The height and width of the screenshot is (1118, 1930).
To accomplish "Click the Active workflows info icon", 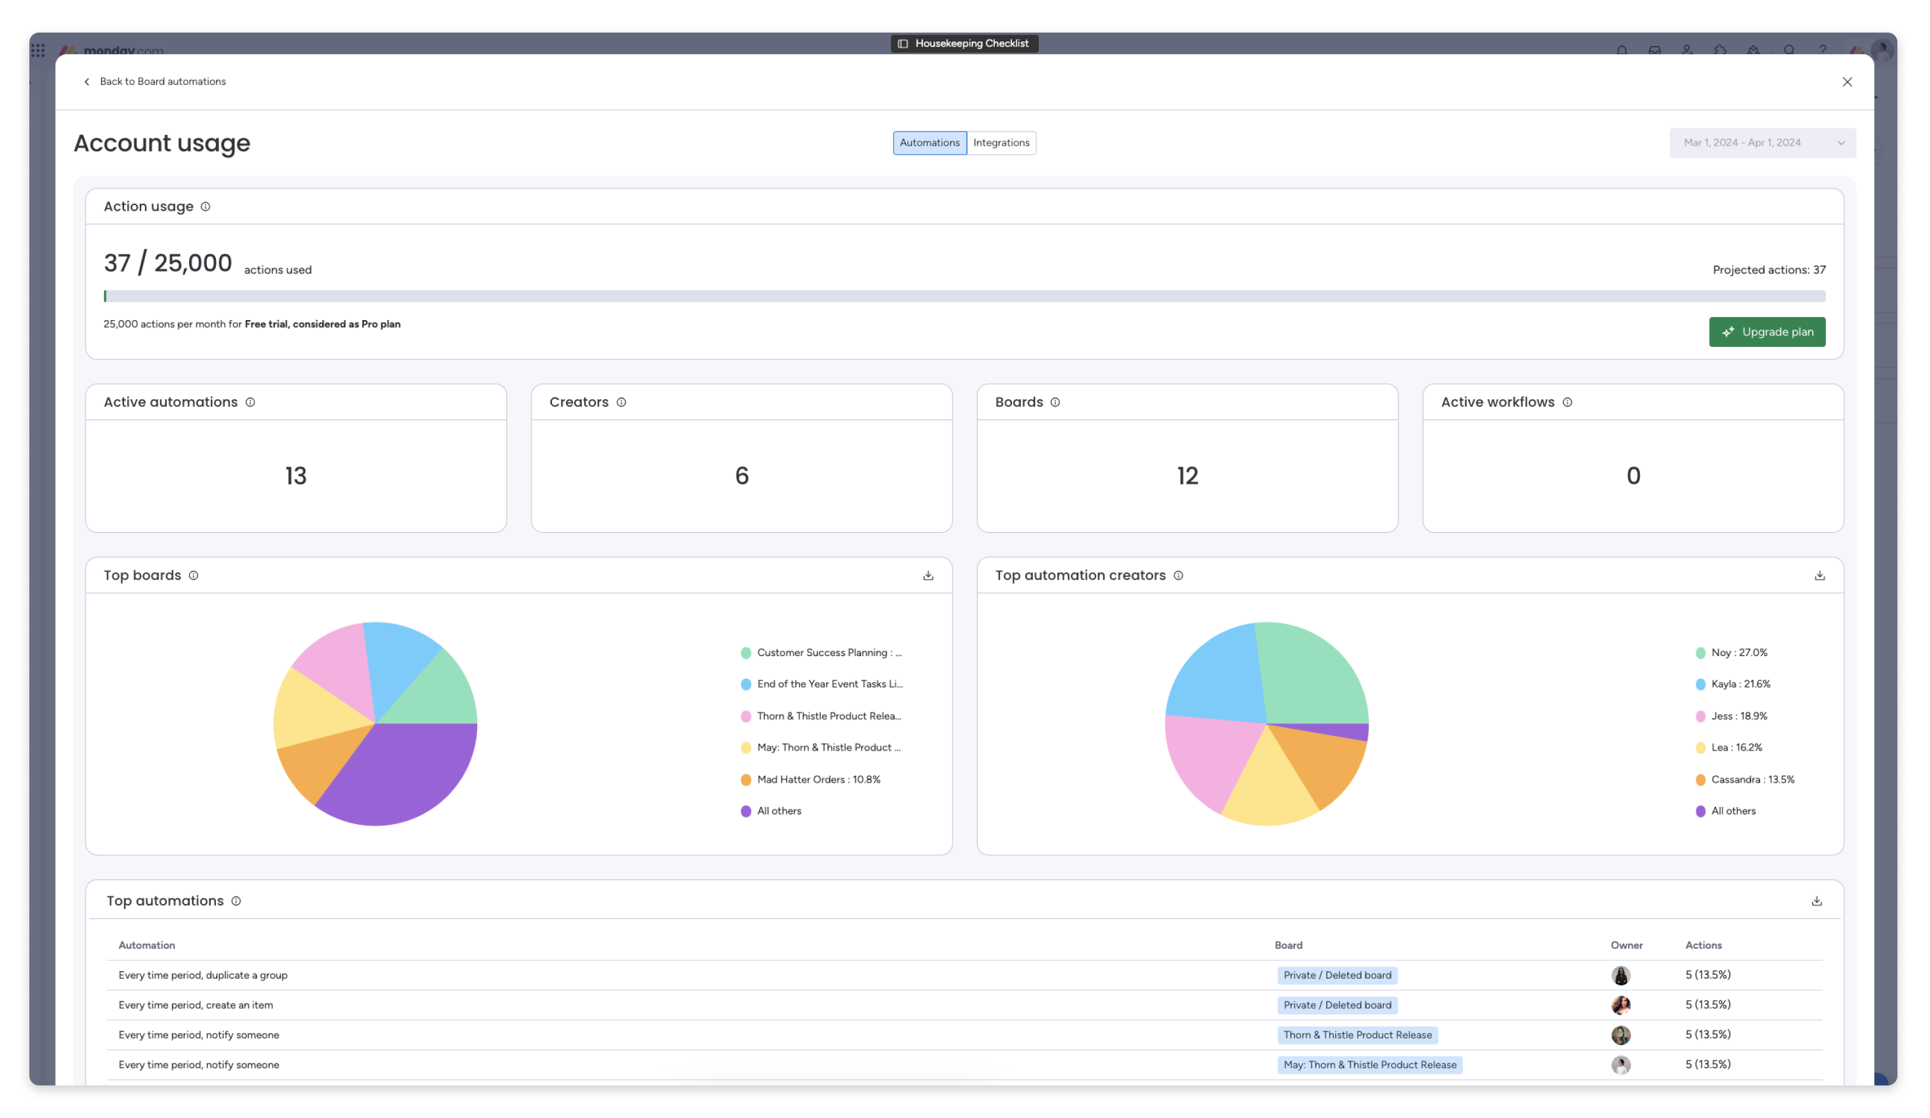I will click(1567, 402).
